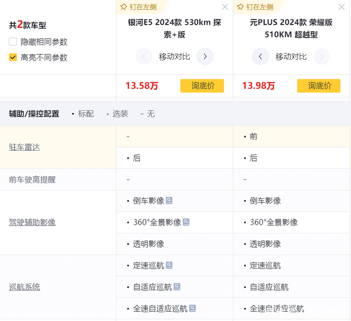Open 巡航系统 parameter explanation link

25,286
